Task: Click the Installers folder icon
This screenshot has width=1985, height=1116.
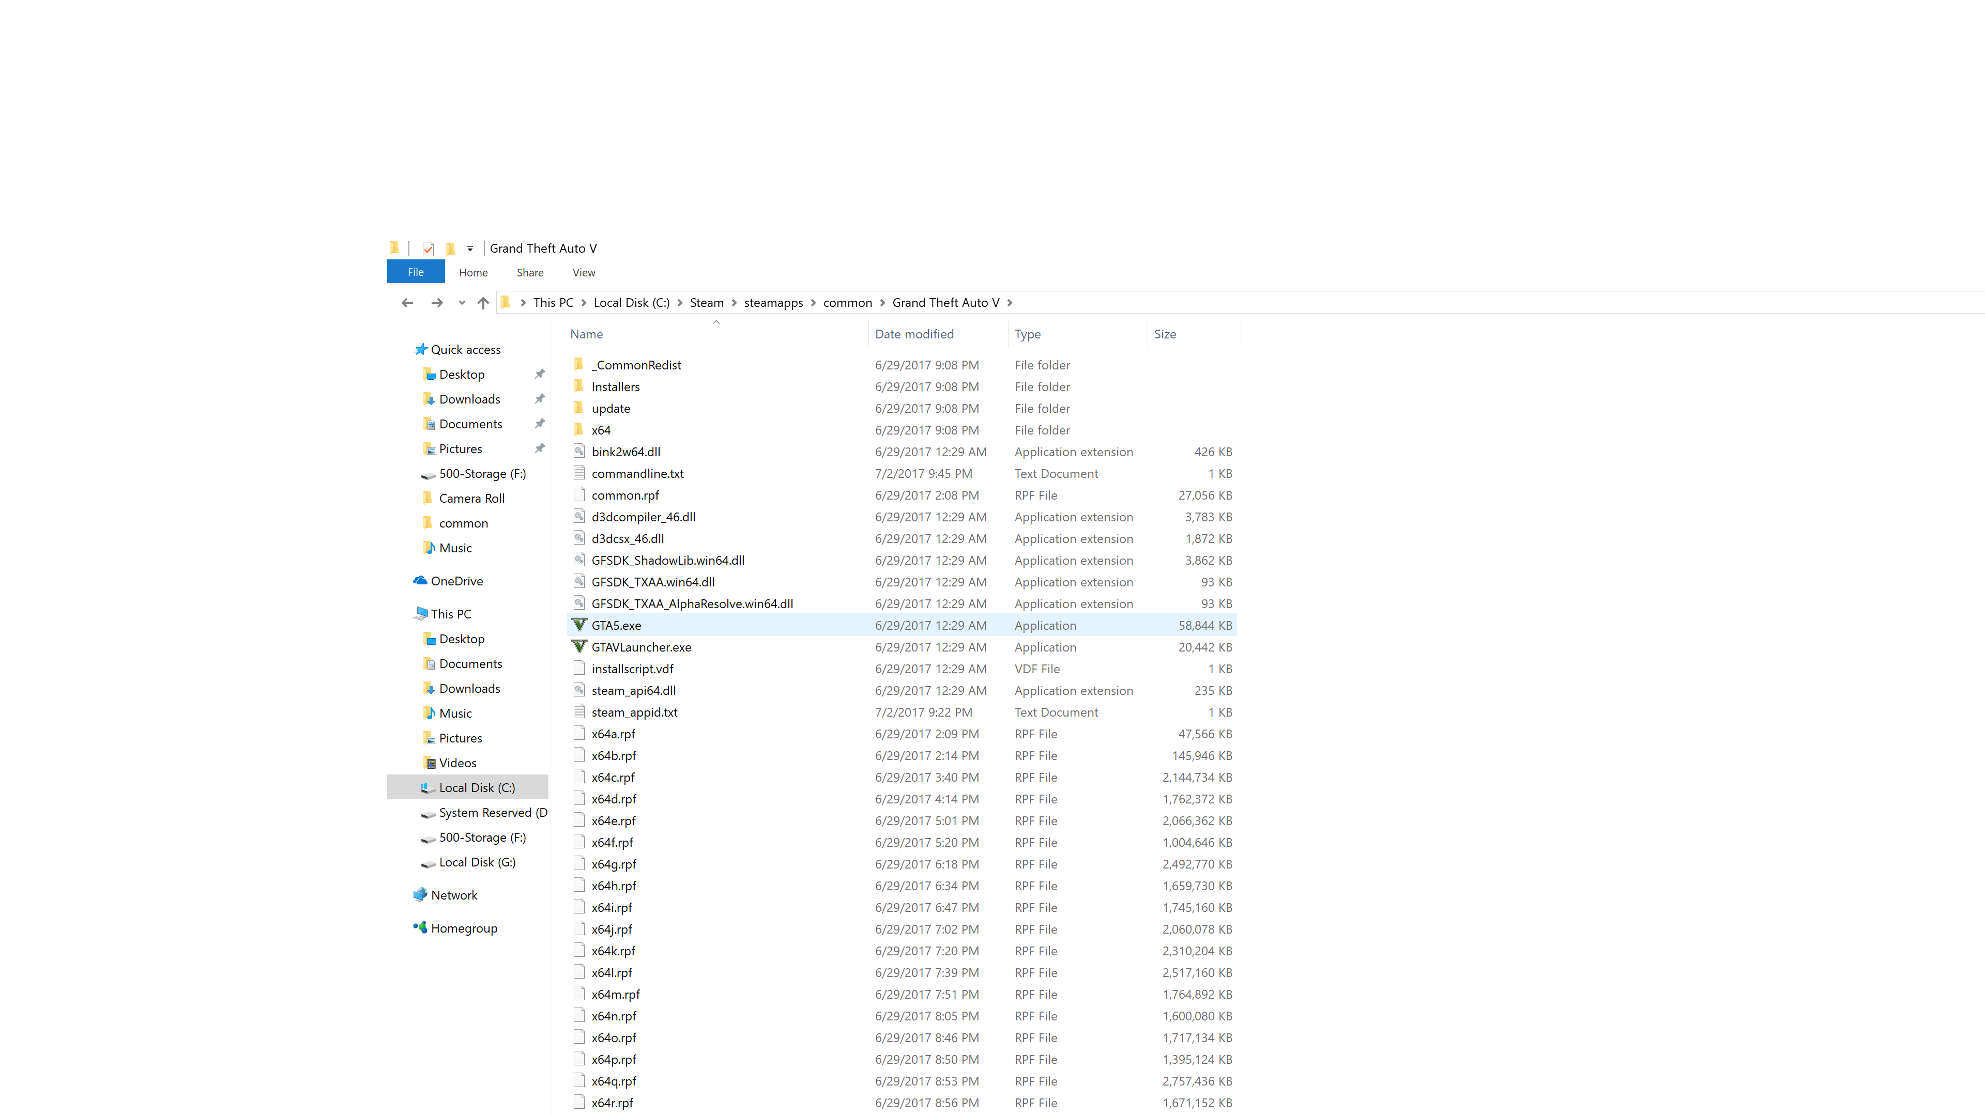Action: coord(579,386)
